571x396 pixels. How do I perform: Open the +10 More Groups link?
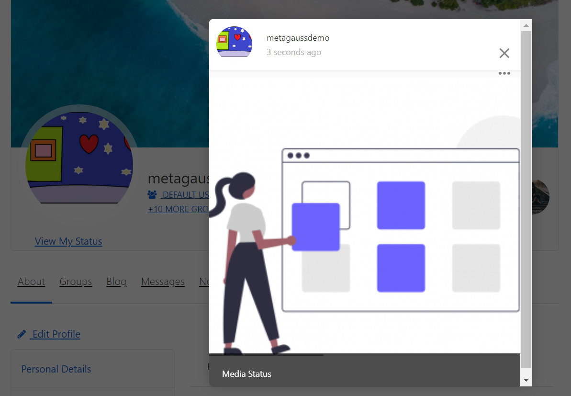click(x=178, y=209)
